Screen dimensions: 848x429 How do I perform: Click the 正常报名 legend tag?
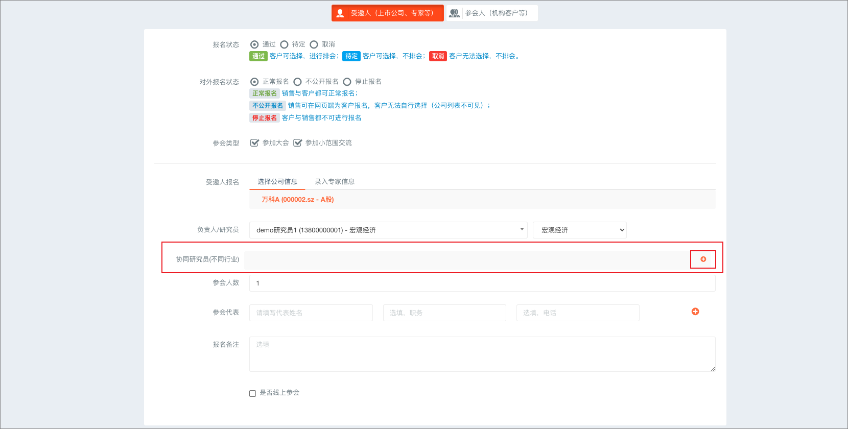tap(265, 93)
